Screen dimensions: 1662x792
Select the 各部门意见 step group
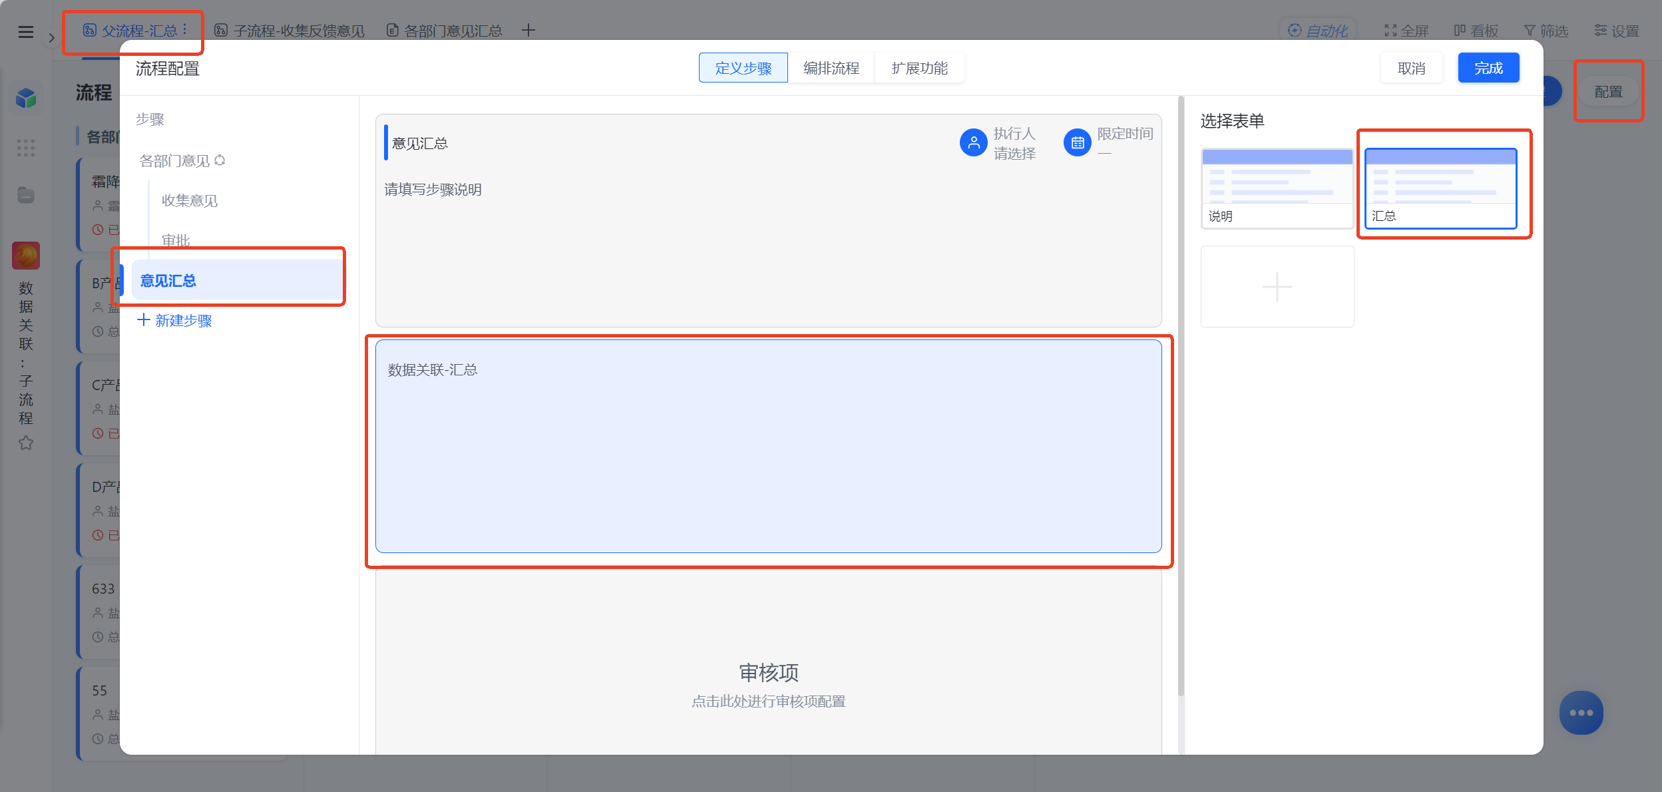click(x=174, y=160)
